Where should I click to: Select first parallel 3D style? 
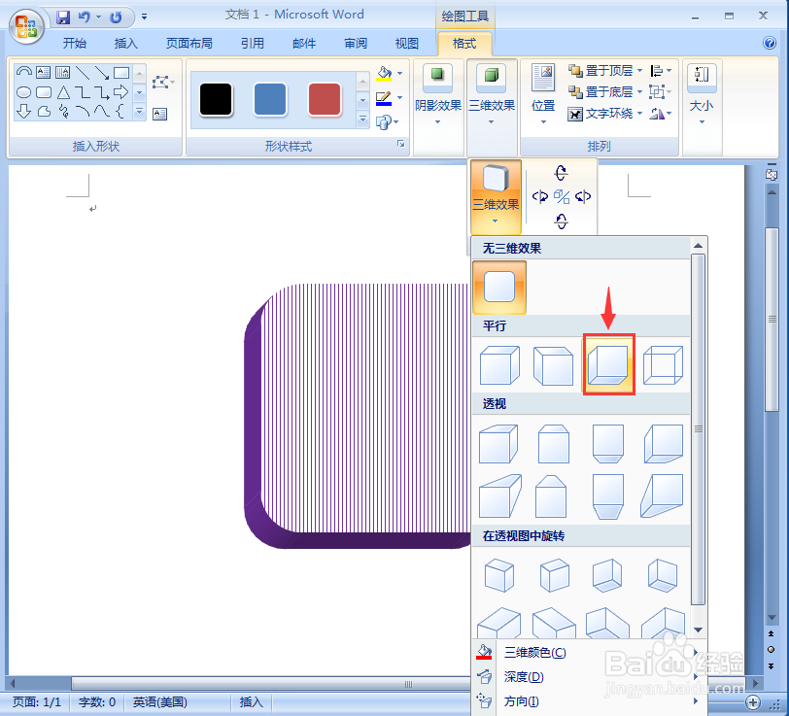point(499,364)
